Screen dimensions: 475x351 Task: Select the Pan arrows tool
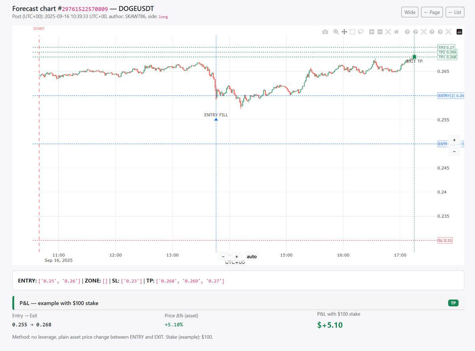click(x=344, y=32)
